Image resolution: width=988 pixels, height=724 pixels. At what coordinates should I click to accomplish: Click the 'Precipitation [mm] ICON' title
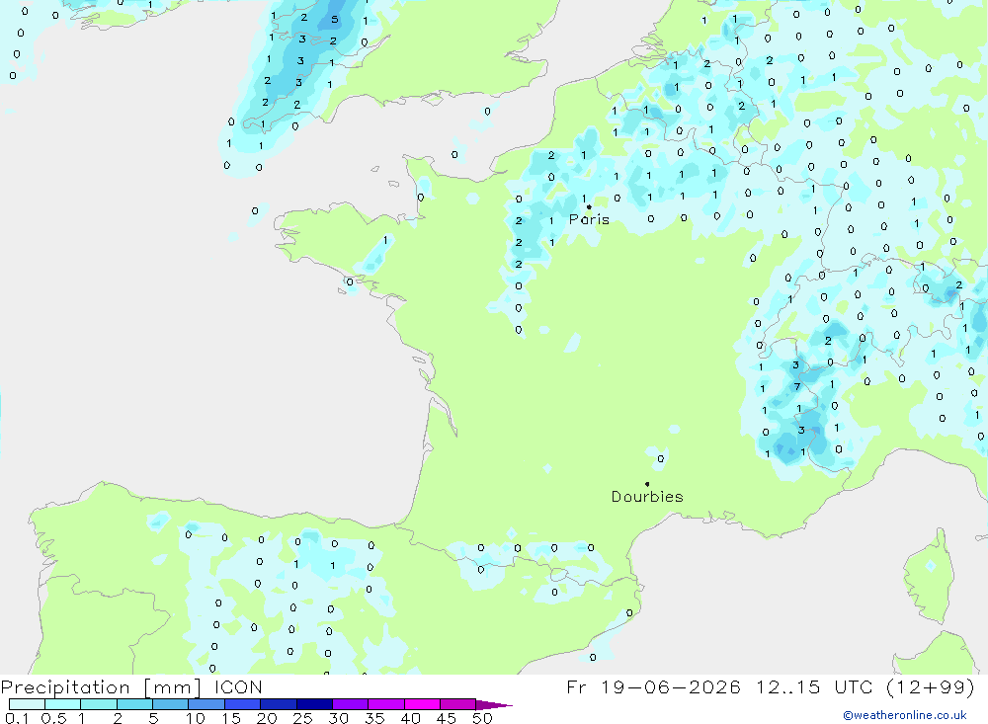coord(131,686)
